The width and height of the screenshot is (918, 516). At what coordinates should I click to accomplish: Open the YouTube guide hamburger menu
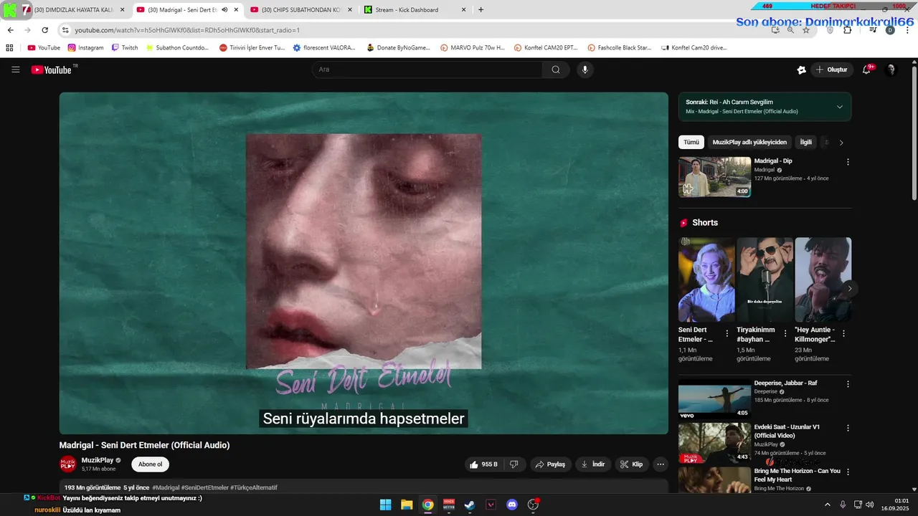click(x=16, y=70)
